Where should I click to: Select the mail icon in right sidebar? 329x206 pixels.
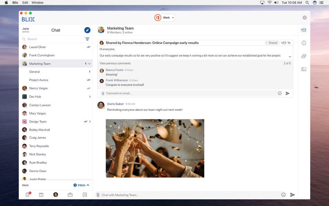click(304, 30)
